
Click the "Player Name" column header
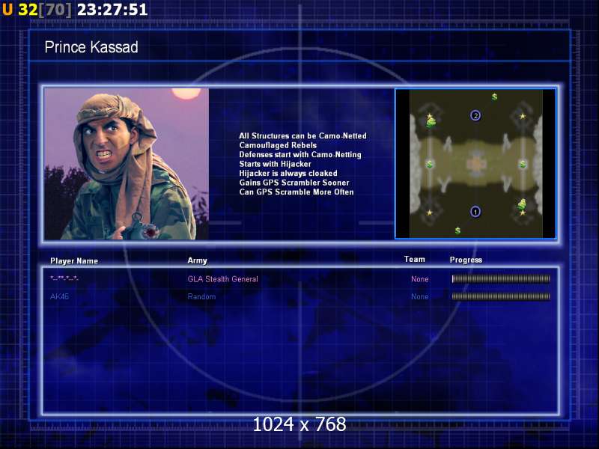pyautogui.click(x=74, y=260)
